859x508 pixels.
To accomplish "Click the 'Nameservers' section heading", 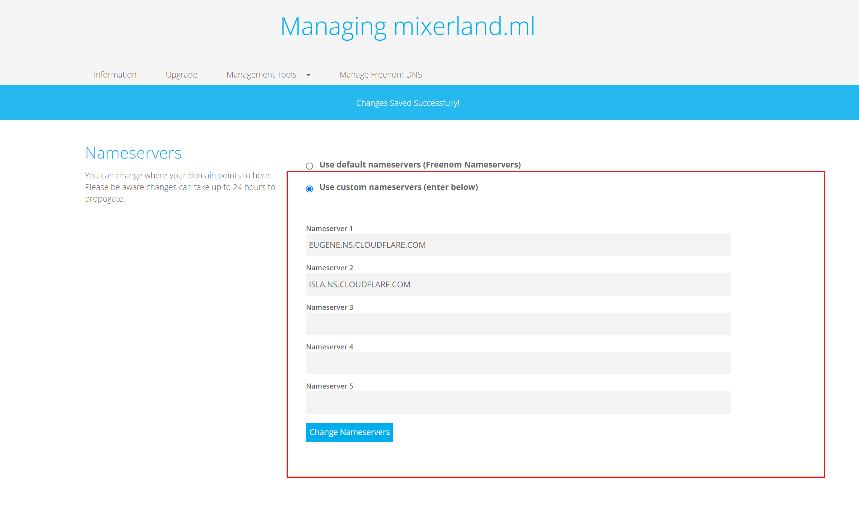I will click(x=133, y=153).
